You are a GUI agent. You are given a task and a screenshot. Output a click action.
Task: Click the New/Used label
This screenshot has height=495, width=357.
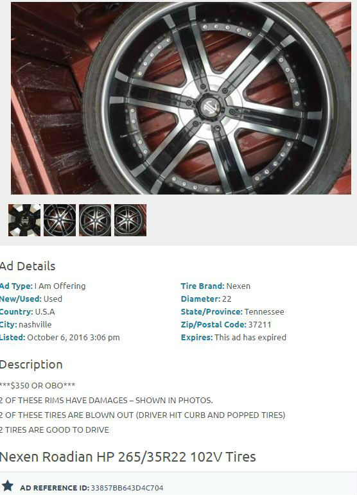21,299
